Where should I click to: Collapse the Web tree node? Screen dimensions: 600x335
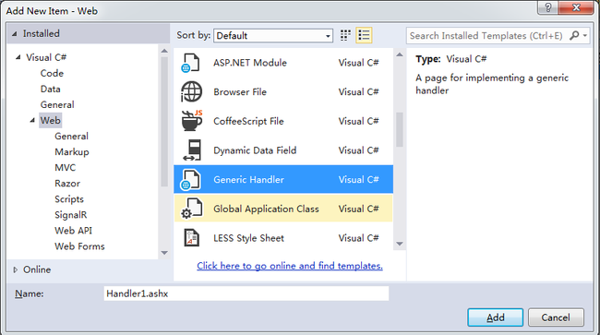(x=32, y=121)
